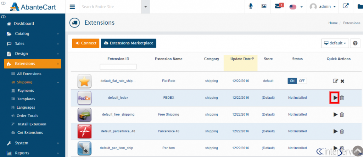Click the Per Item extension thumbnail
Image resolution: width=363 pixels, height=157 pixels.
(x=84, y=148)
